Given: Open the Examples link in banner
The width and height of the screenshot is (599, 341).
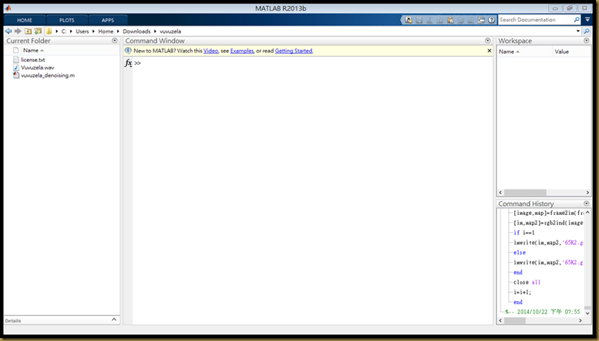Looking at the screenshot, I should tap(242, 51).
